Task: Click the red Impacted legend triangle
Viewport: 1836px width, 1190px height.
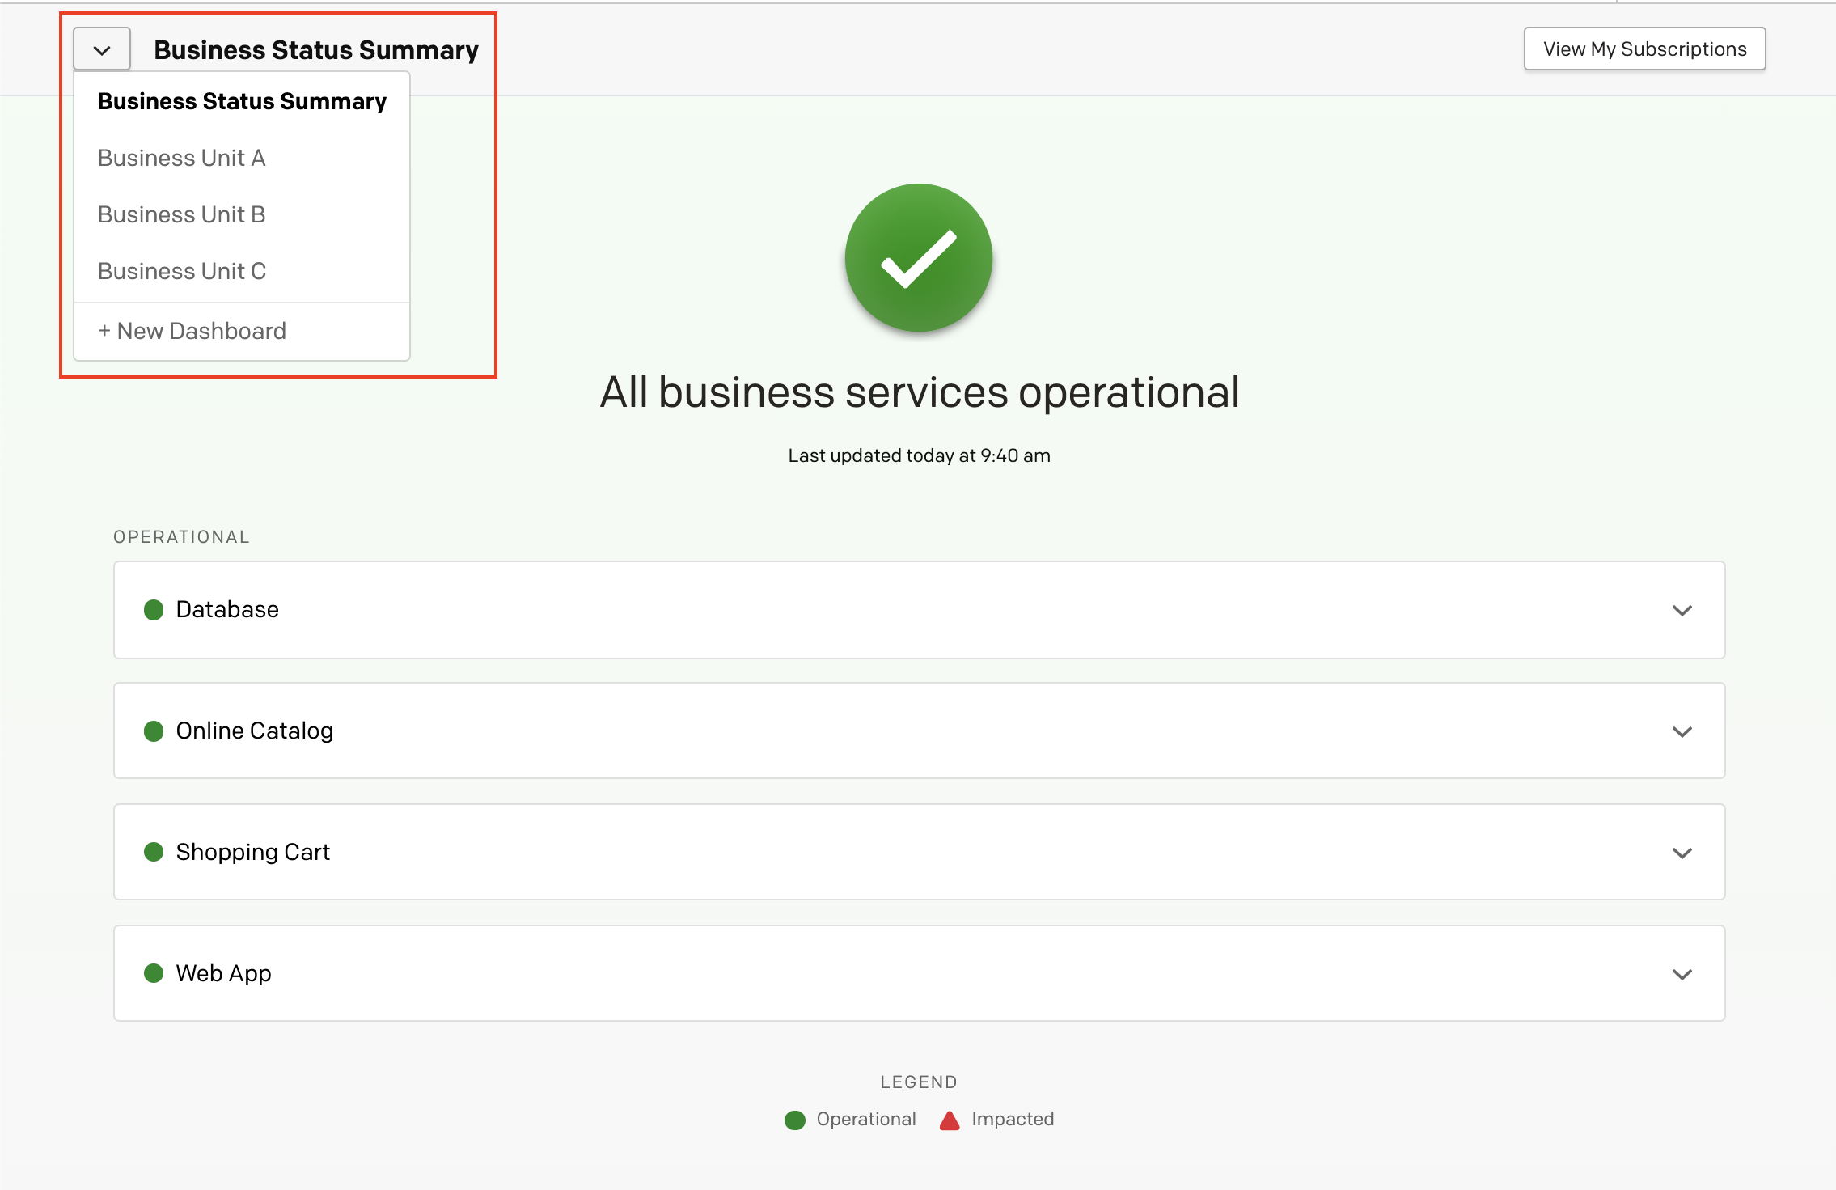Action: (950, 1120)
